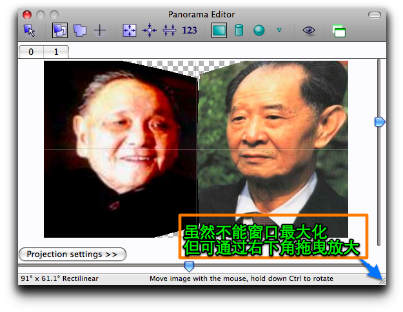Click the fit panorama arrows icon
Screen dimensions: 403x312
coord(130,30)
